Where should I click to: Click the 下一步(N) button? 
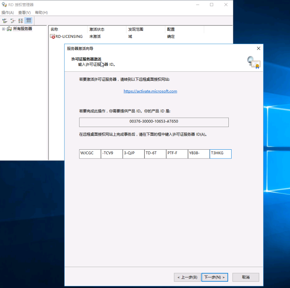pyautogui.click(x=215, y=277)
